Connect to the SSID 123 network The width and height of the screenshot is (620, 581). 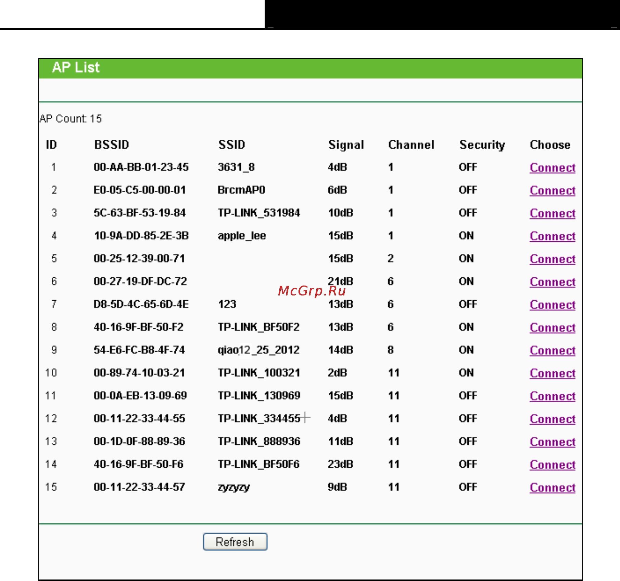tap(553, 305)
